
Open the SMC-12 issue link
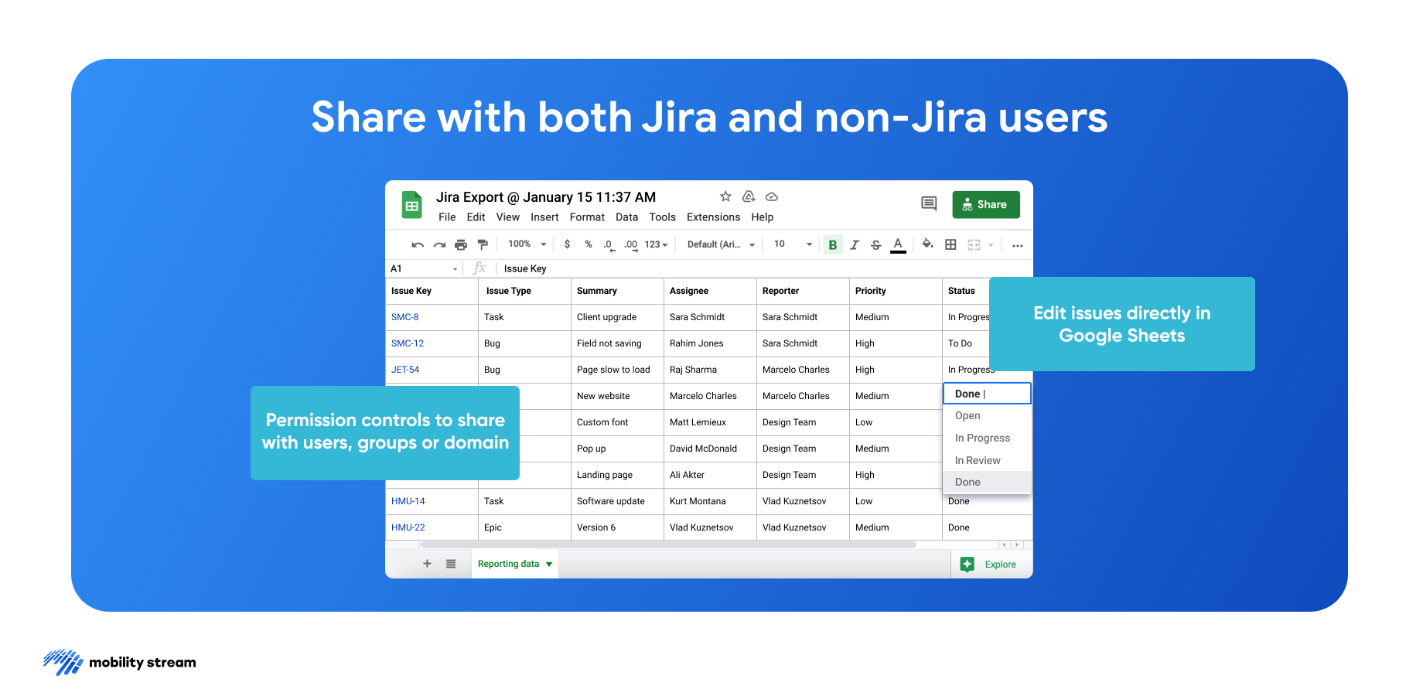tap(408, 343)
